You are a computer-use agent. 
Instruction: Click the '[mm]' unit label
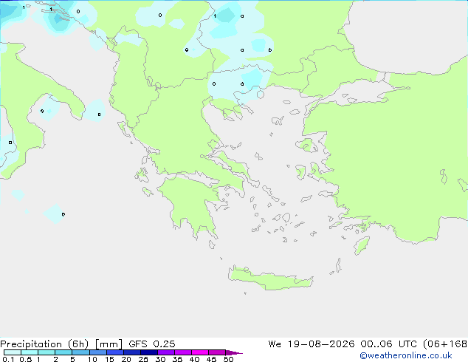pos(109,344)
